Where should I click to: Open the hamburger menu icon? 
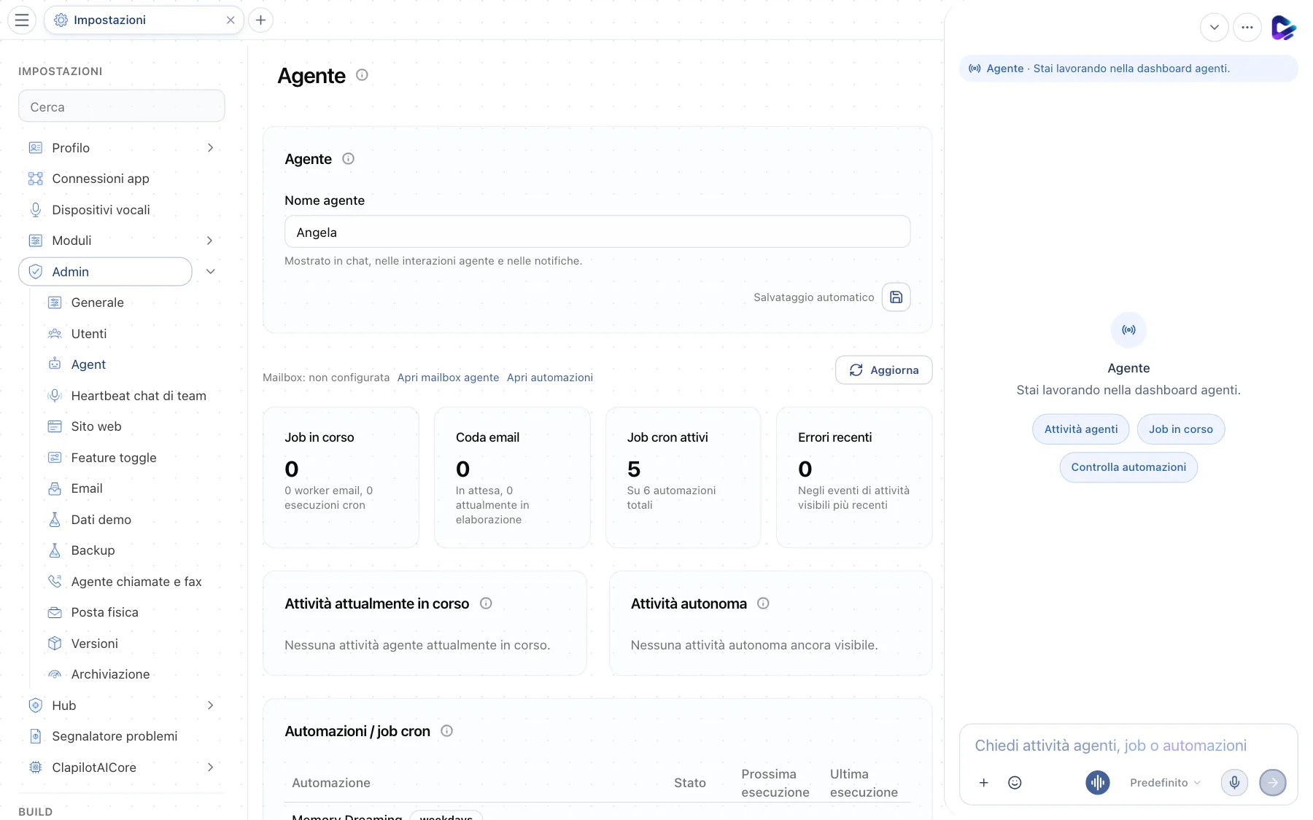(x=22, y=20)
